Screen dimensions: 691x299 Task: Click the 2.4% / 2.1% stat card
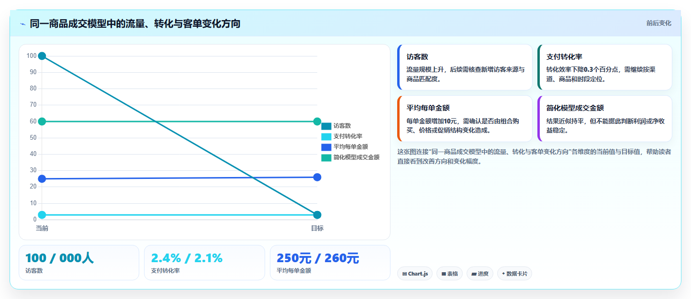(204, 263)
